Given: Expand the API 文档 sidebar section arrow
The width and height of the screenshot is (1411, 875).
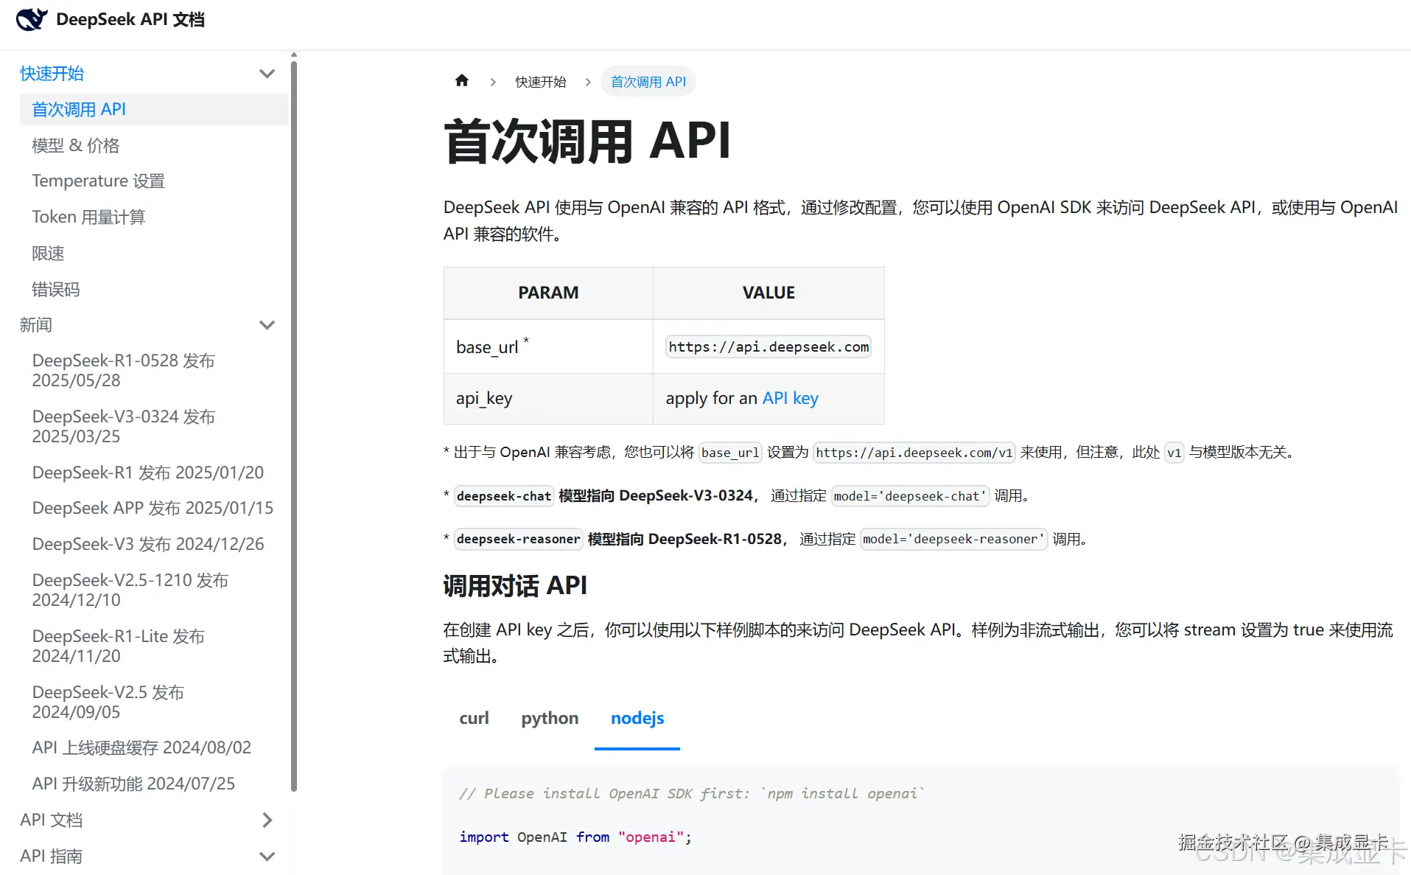Looking at the screenshot, I should click(267, 820).
